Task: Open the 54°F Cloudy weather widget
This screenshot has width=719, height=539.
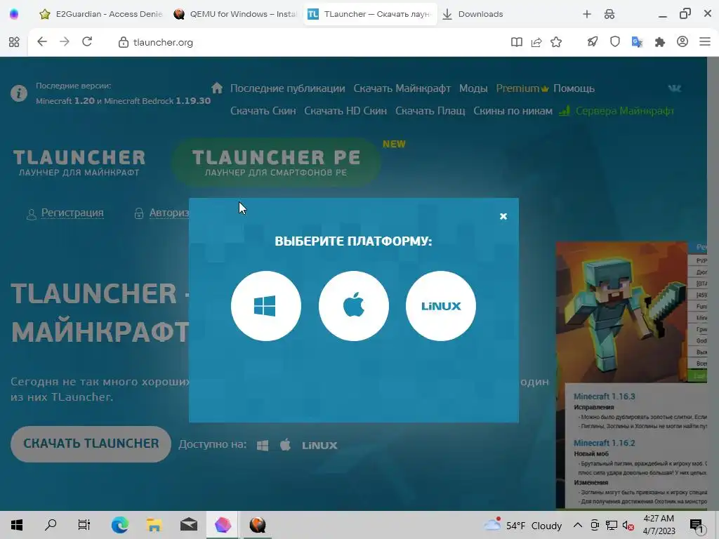Action: 522,525
